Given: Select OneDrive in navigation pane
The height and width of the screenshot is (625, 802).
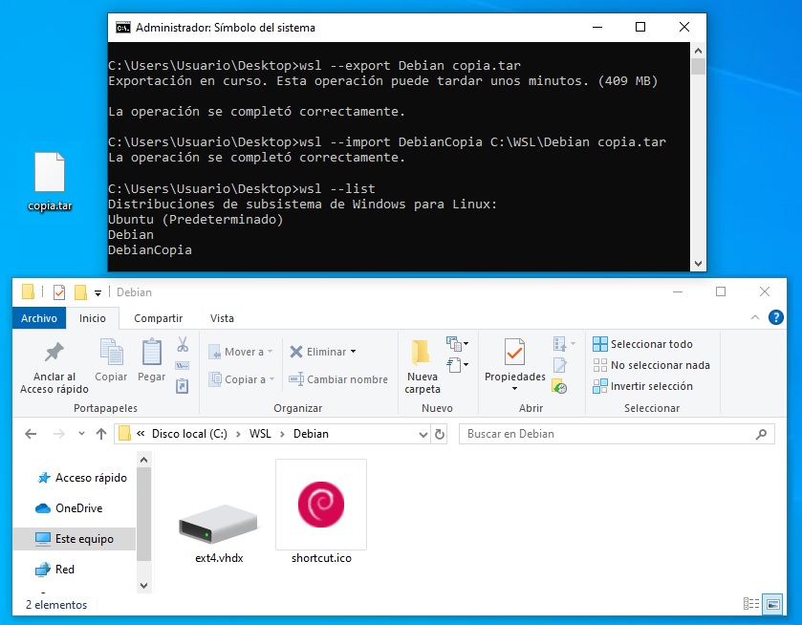Looking at the screenshot, I should coord(69,508).
